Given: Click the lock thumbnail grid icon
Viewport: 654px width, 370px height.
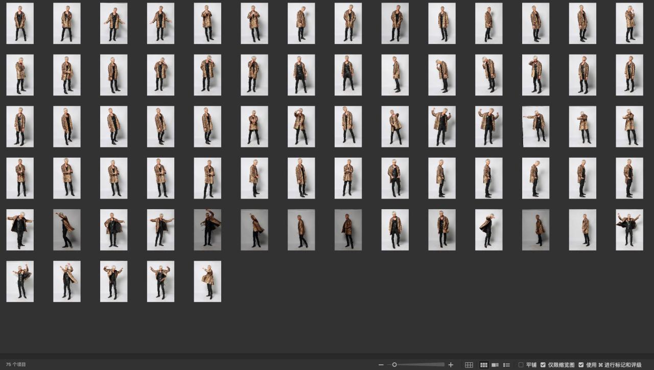Looking at the screenshot, I should (x=469, y=365).
